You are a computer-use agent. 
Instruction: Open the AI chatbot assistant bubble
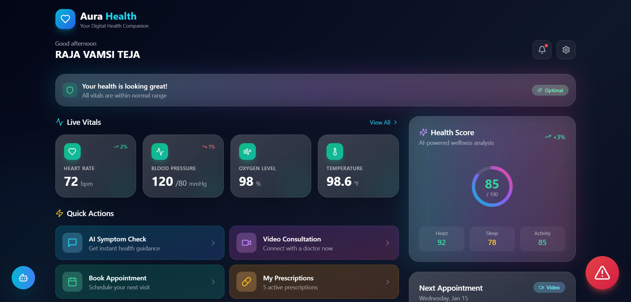point(23,278)
